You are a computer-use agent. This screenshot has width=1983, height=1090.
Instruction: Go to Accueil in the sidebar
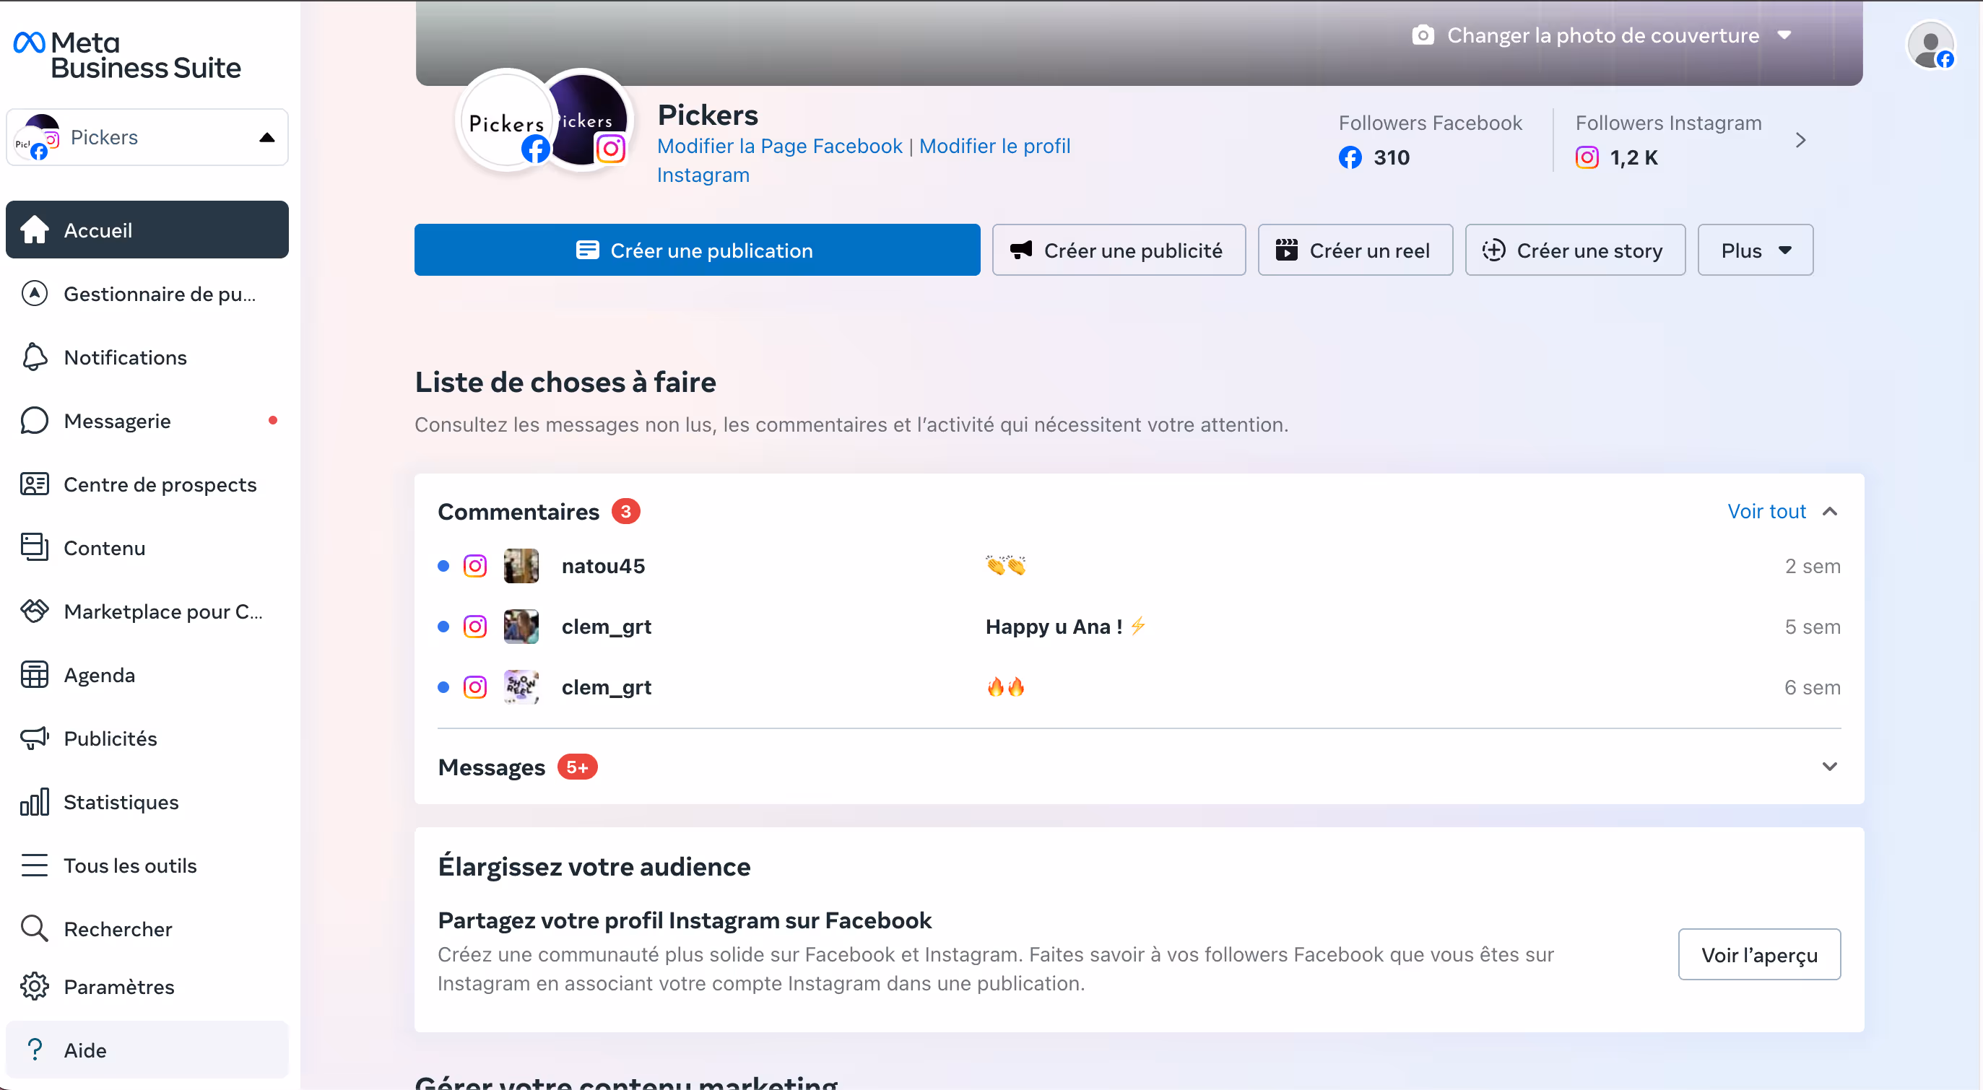(147, 230)
